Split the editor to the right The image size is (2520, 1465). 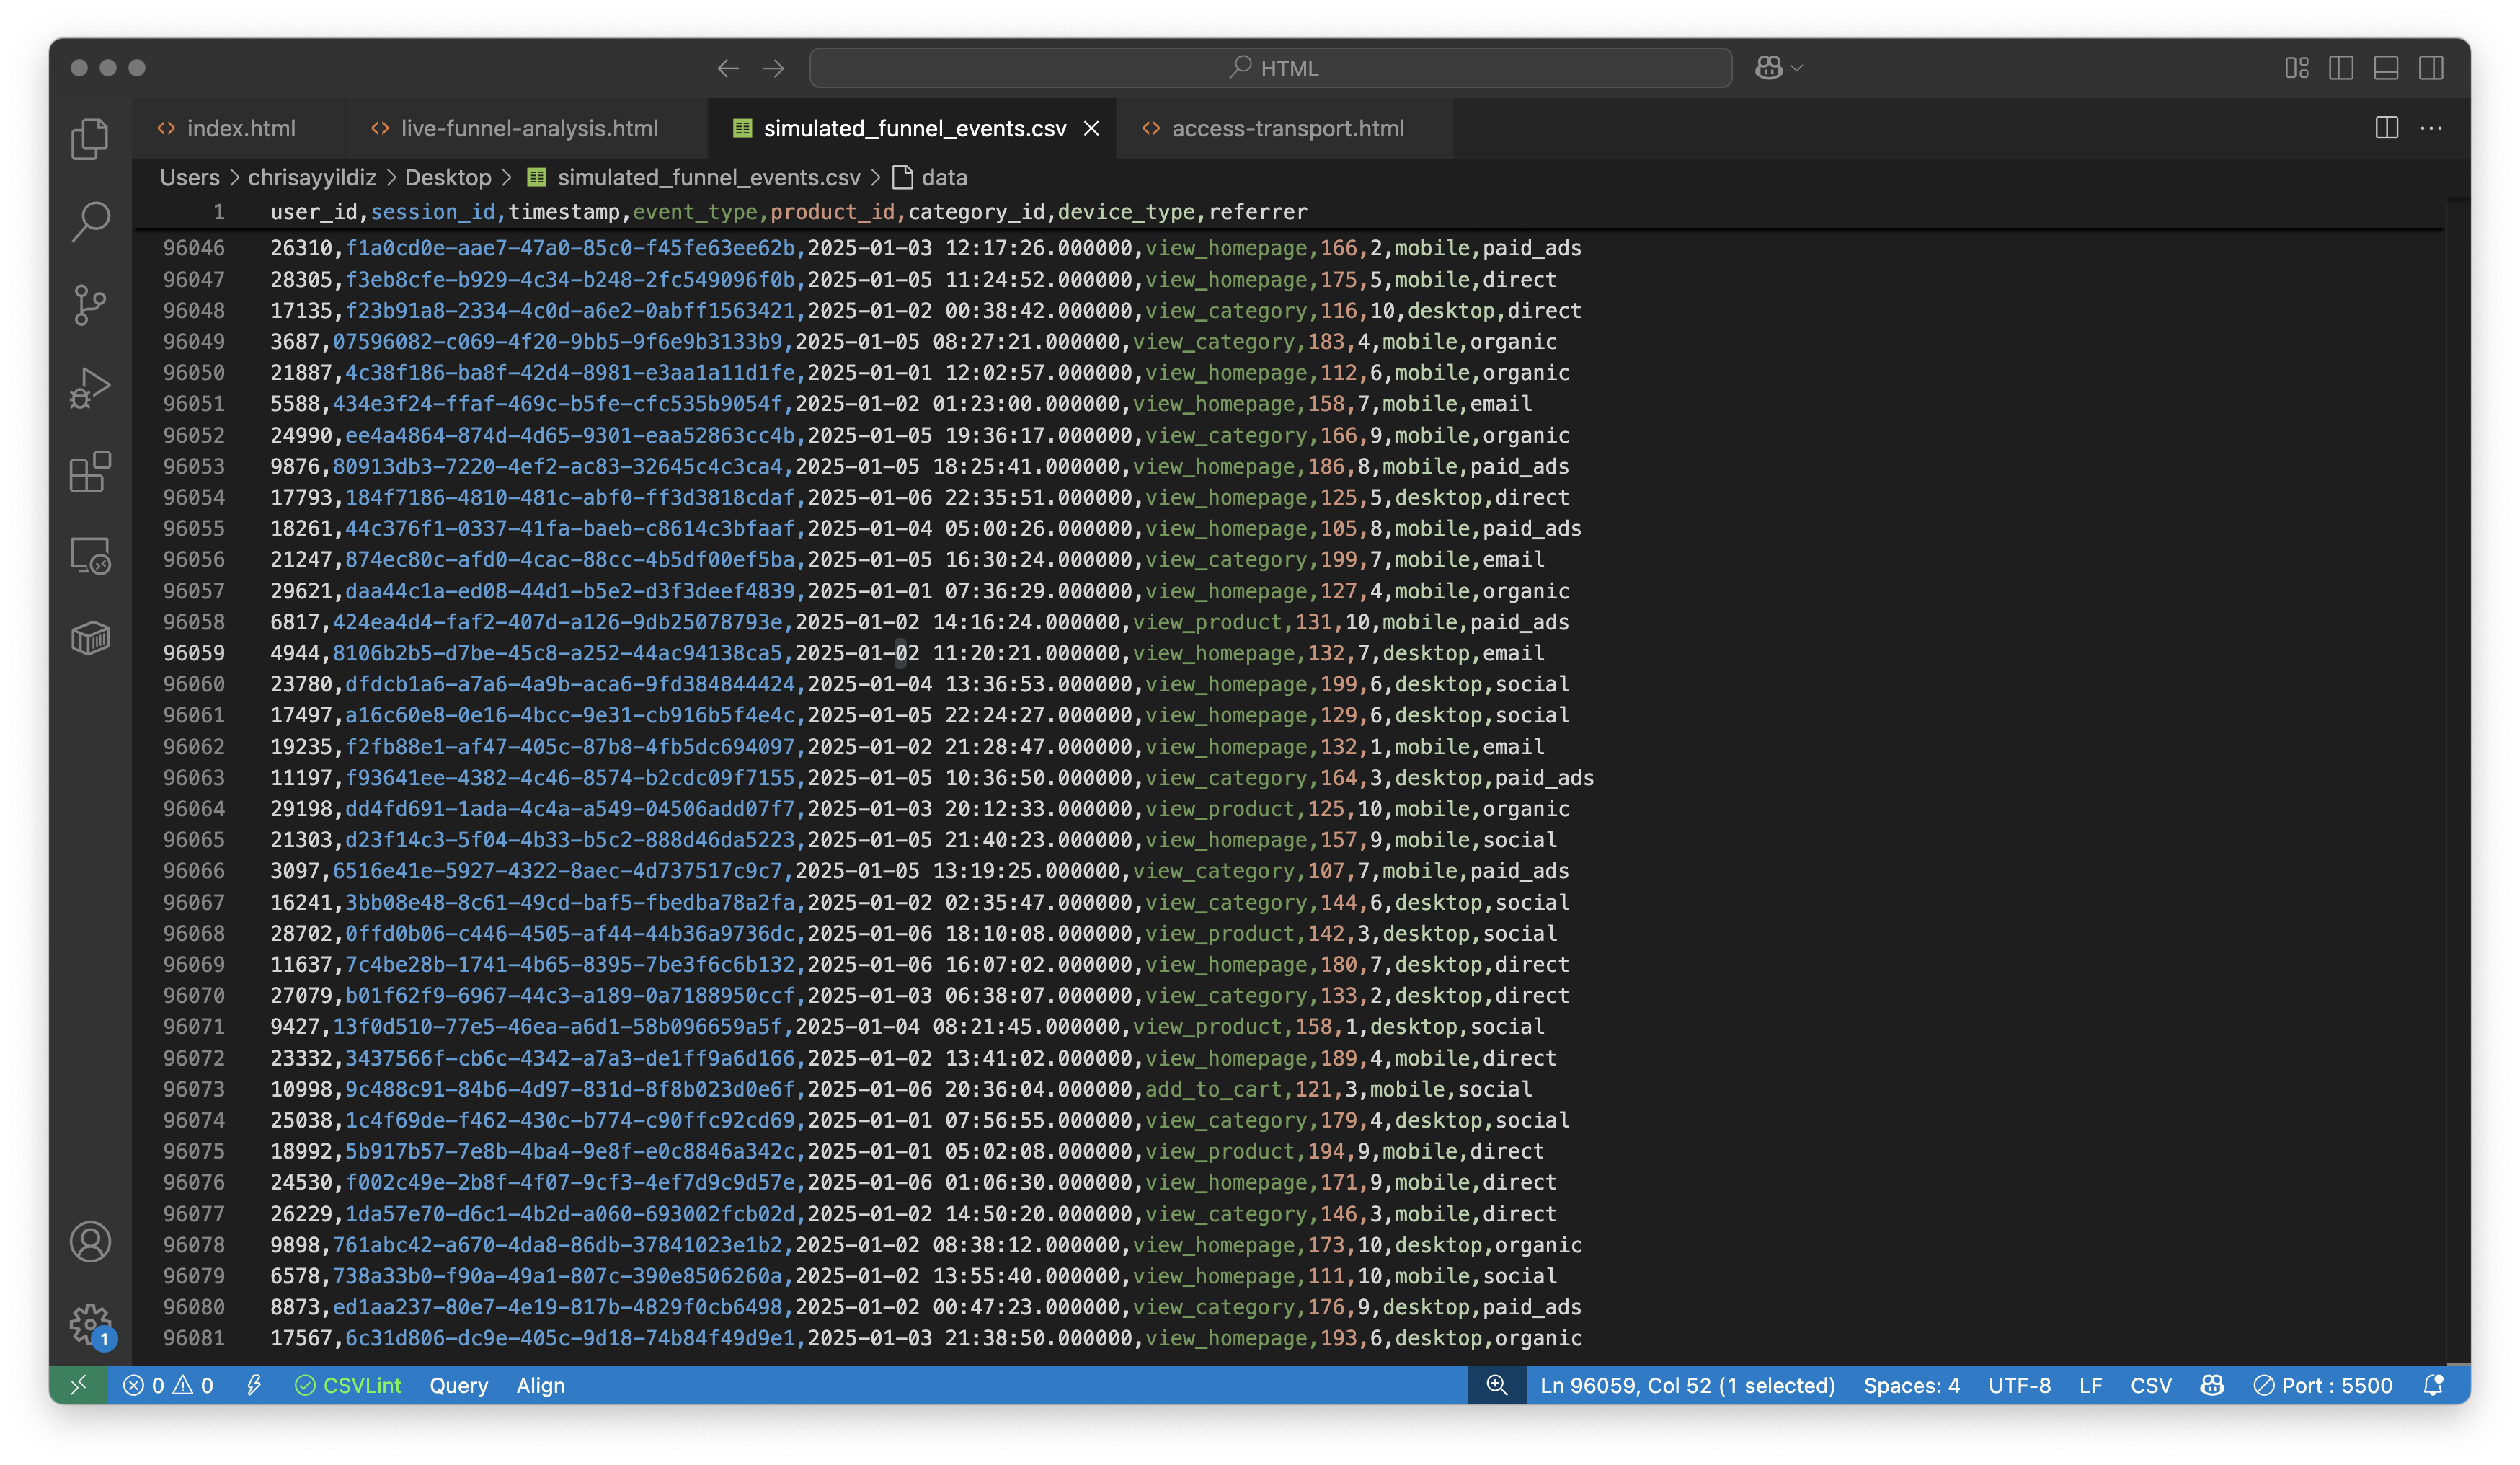[2386, 128]
